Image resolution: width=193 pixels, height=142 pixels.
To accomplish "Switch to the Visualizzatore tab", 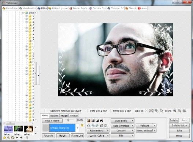I will coord(28,8).
